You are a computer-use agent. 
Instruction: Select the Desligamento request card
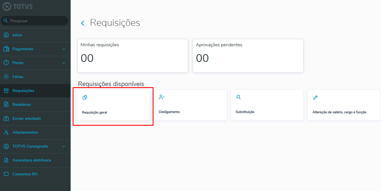pos(190,105)
